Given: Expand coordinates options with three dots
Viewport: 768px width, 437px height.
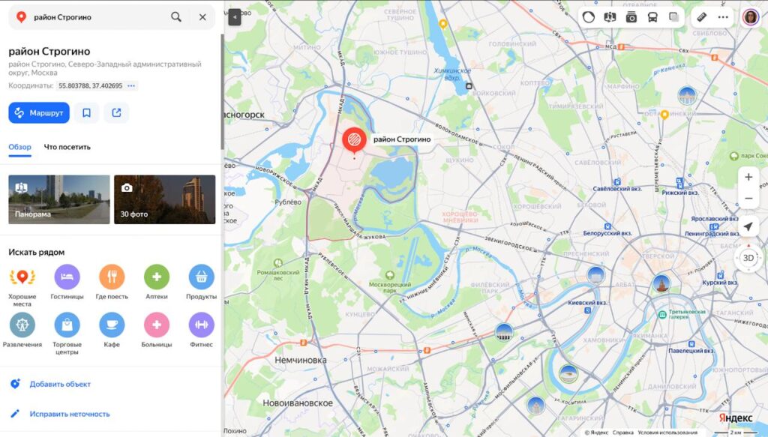Looking at the screenshot, I should pos(131,86).
